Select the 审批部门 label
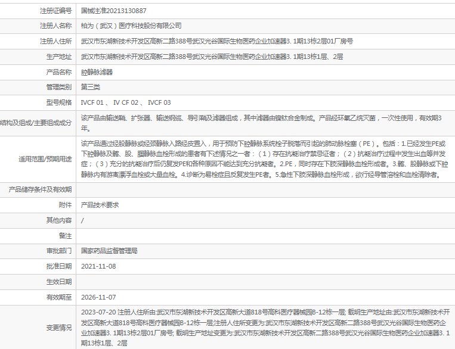455x349 pixels. [59, 251]
